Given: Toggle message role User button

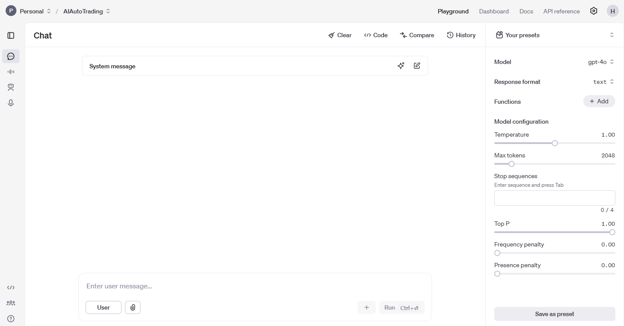Looking at the screenshot, I should (x=103, y=307).
